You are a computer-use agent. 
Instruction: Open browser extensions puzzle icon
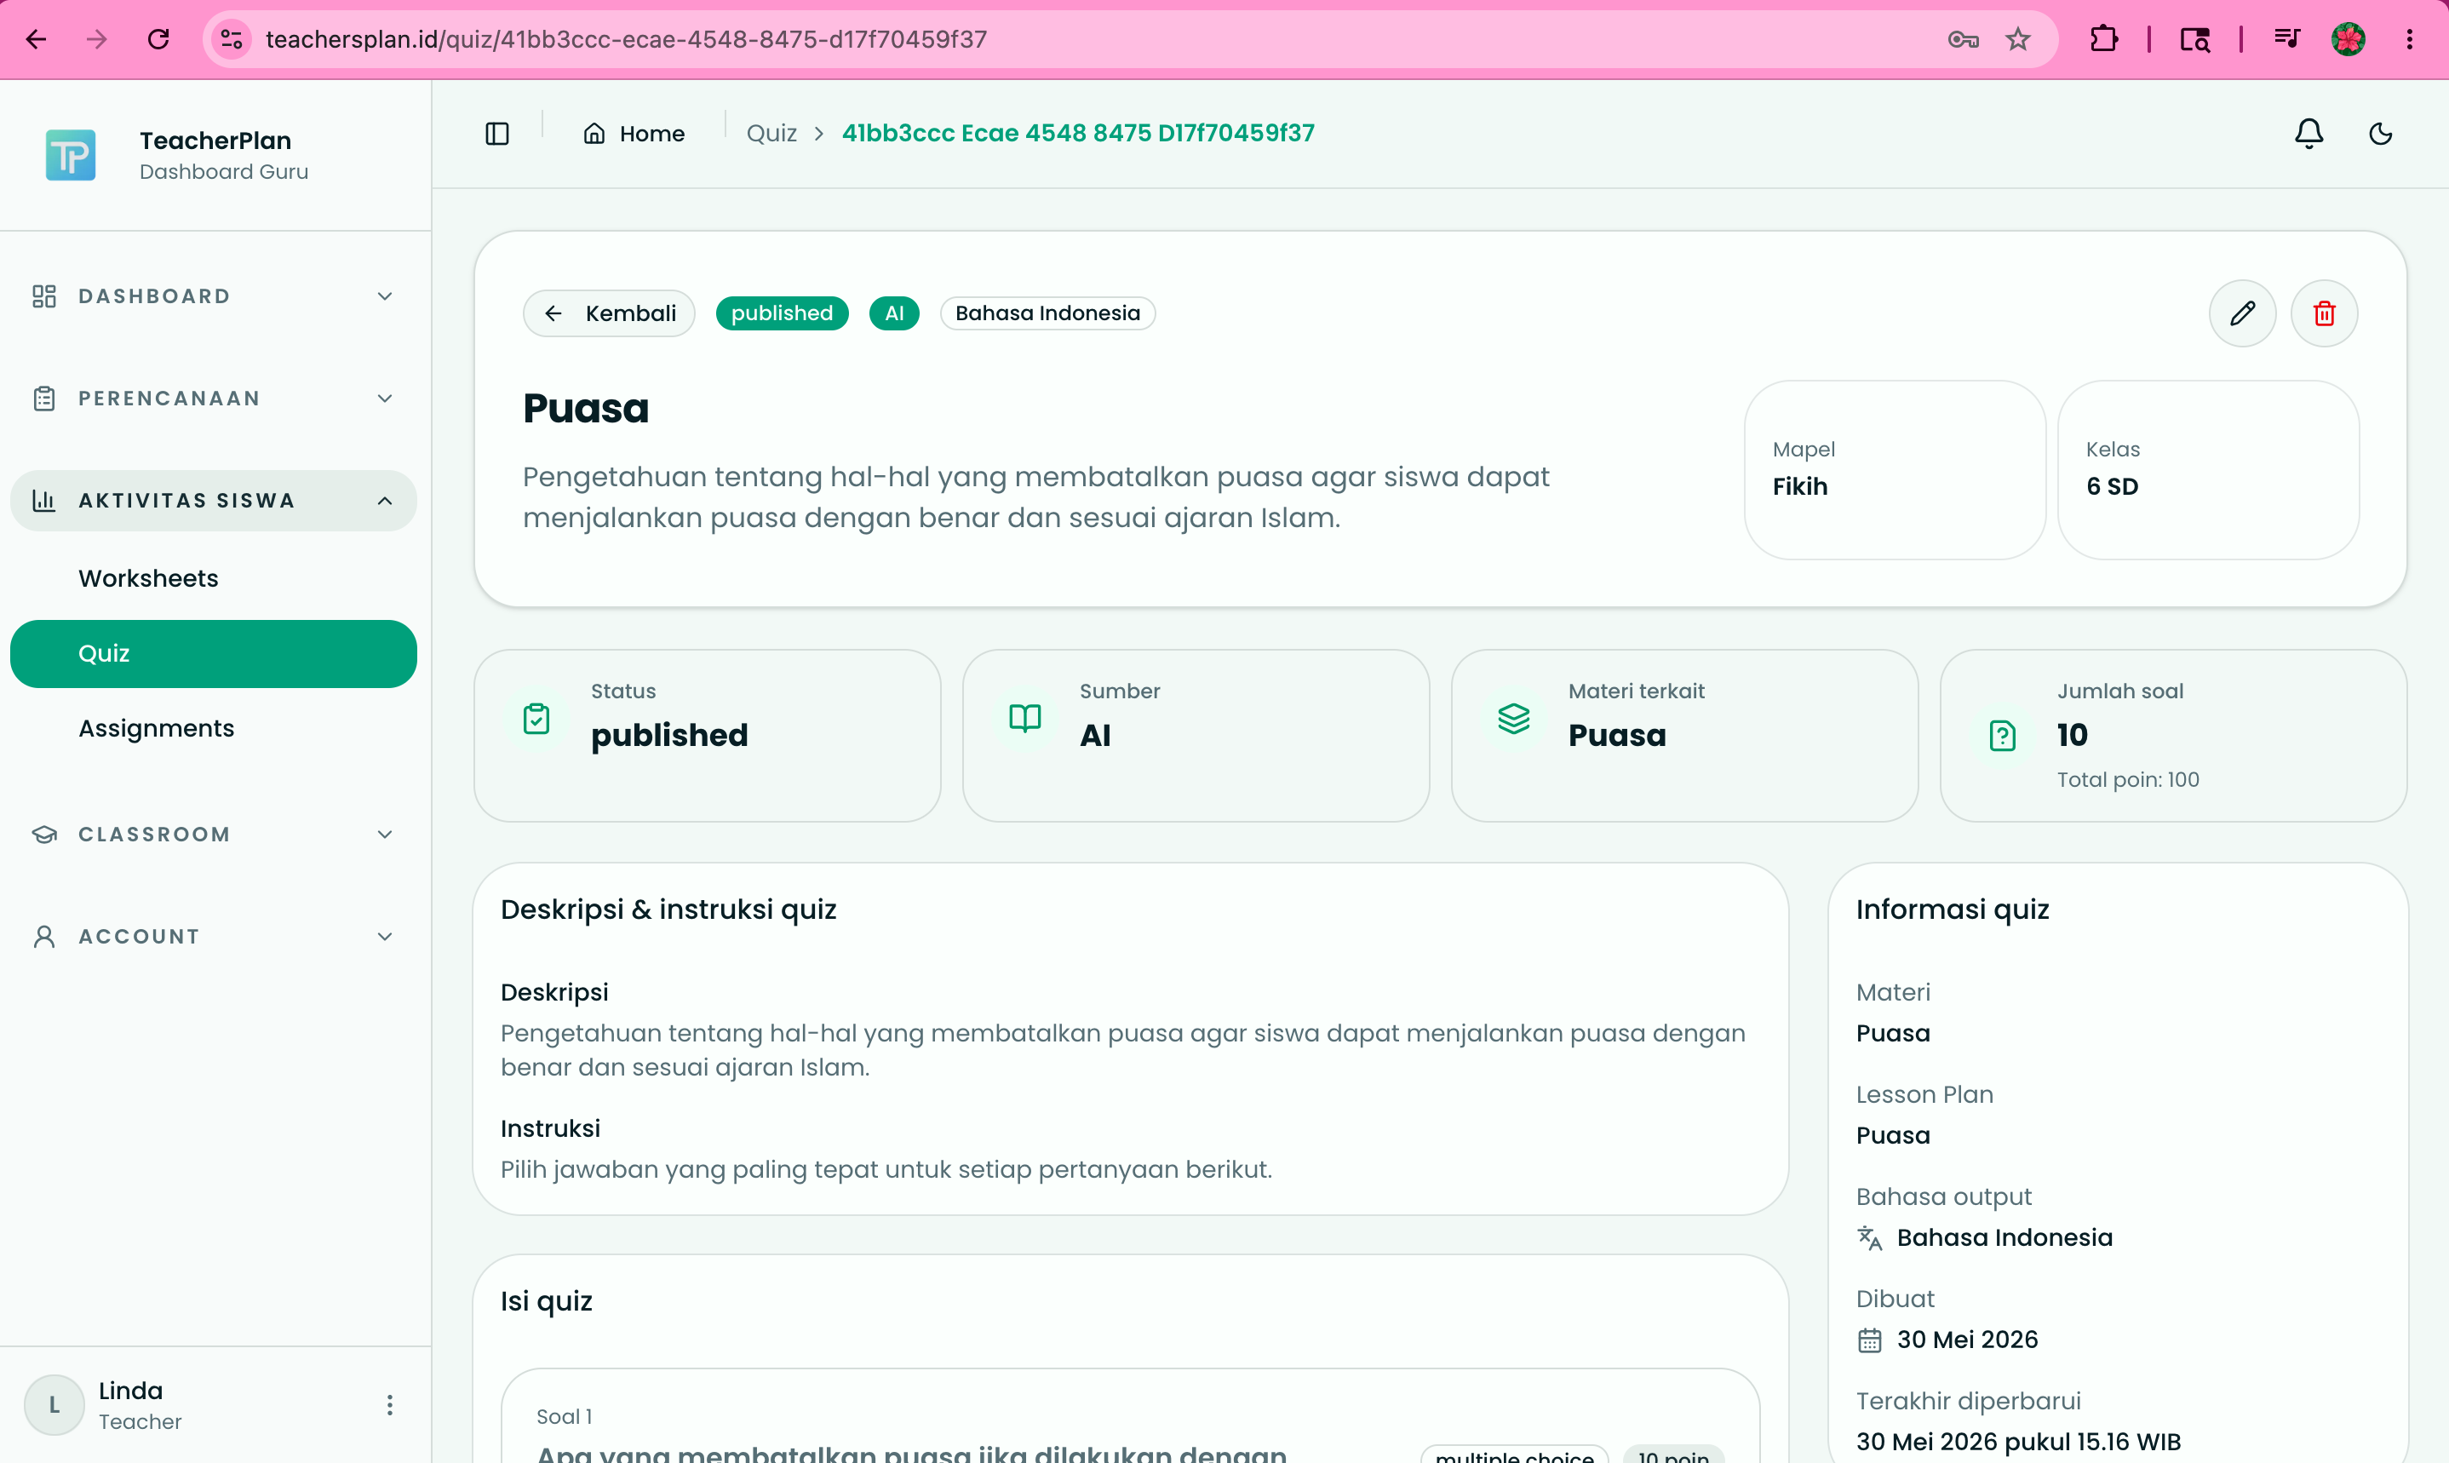(x=2104, y=39)
